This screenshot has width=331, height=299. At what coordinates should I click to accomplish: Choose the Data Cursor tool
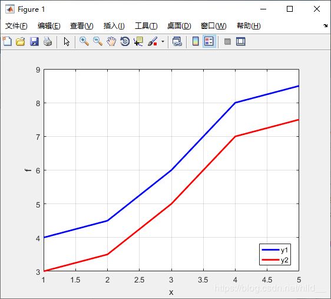138,41
